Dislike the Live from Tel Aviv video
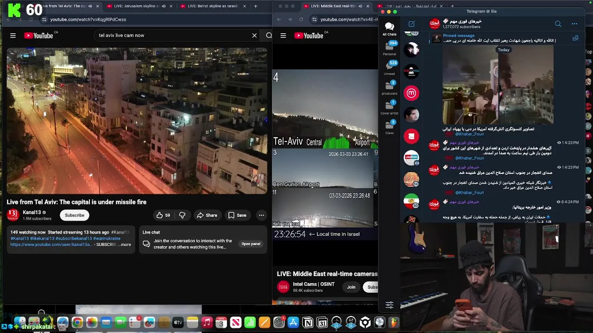 point(182,215)
